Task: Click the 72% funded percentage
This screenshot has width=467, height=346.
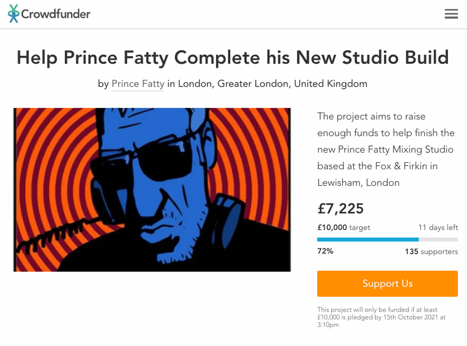Action: [x=325, y=251]
